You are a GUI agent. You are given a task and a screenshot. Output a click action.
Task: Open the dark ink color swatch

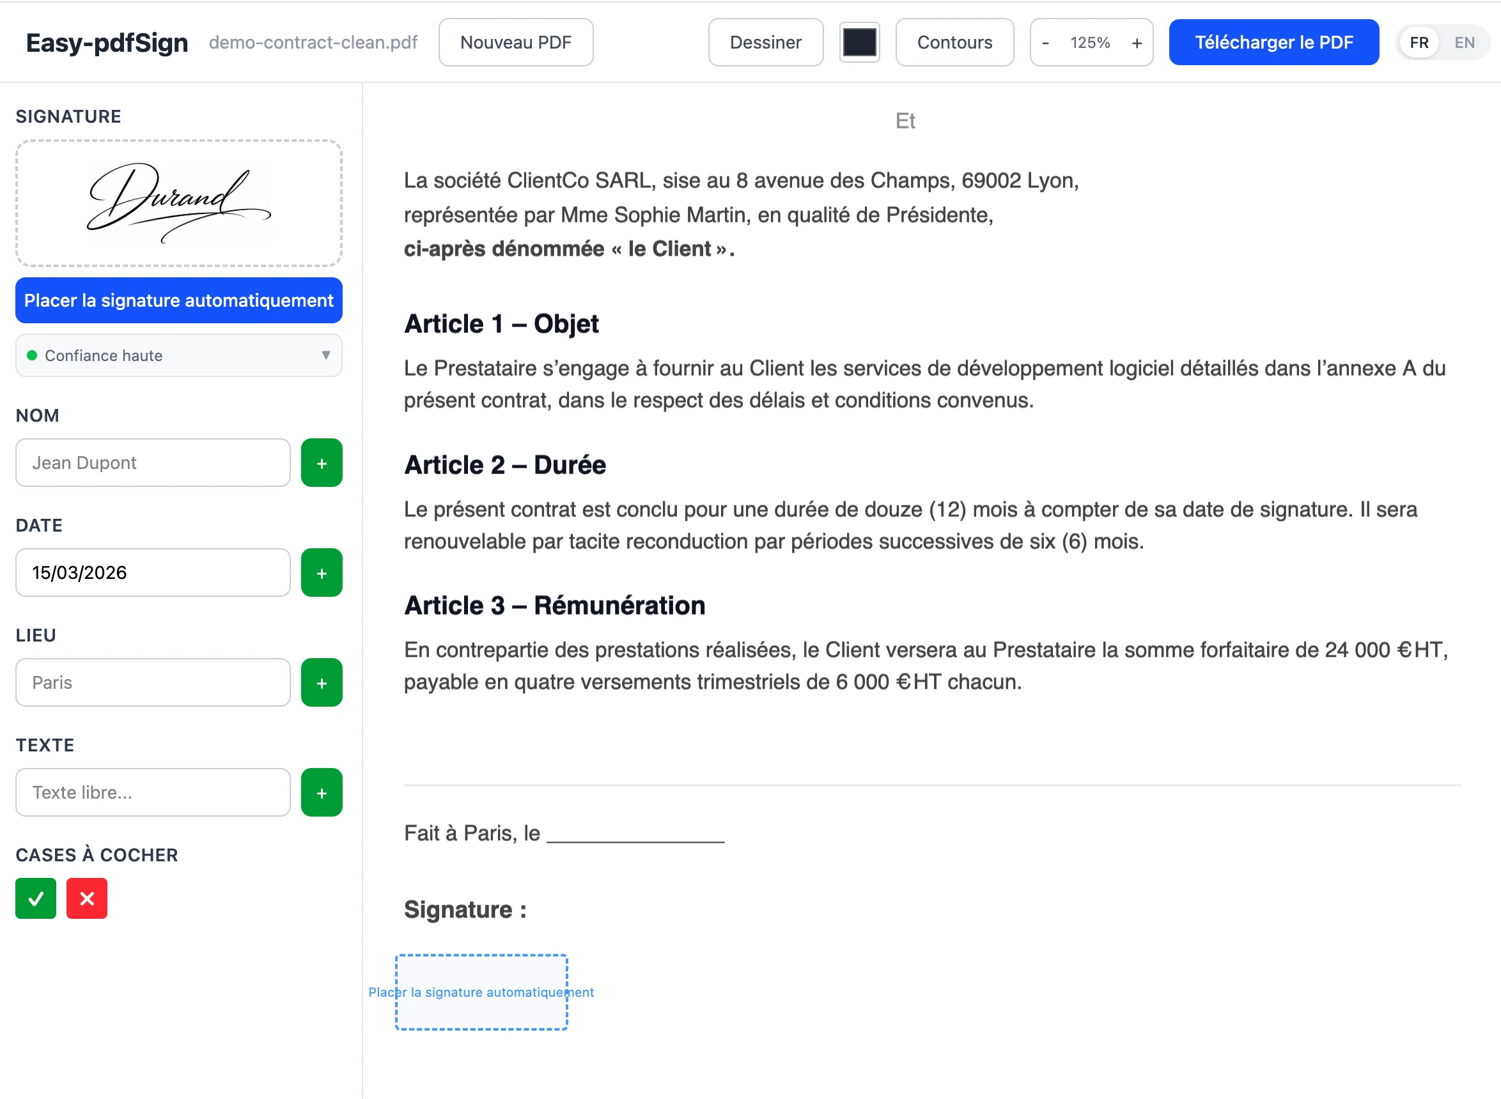pos(859,43)
